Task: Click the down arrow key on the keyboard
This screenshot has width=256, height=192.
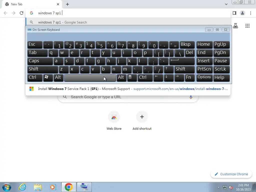Action: tap(169, 78)
